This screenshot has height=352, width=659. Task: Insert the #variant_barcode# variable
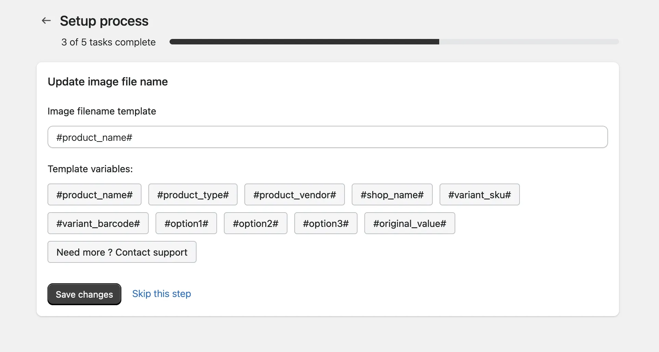pyautogui.click(x=98, y=224)
